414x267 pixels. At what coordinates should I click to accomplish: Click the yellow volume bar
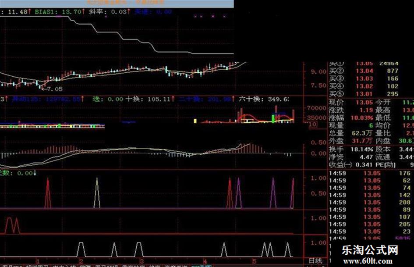[195, 121]
